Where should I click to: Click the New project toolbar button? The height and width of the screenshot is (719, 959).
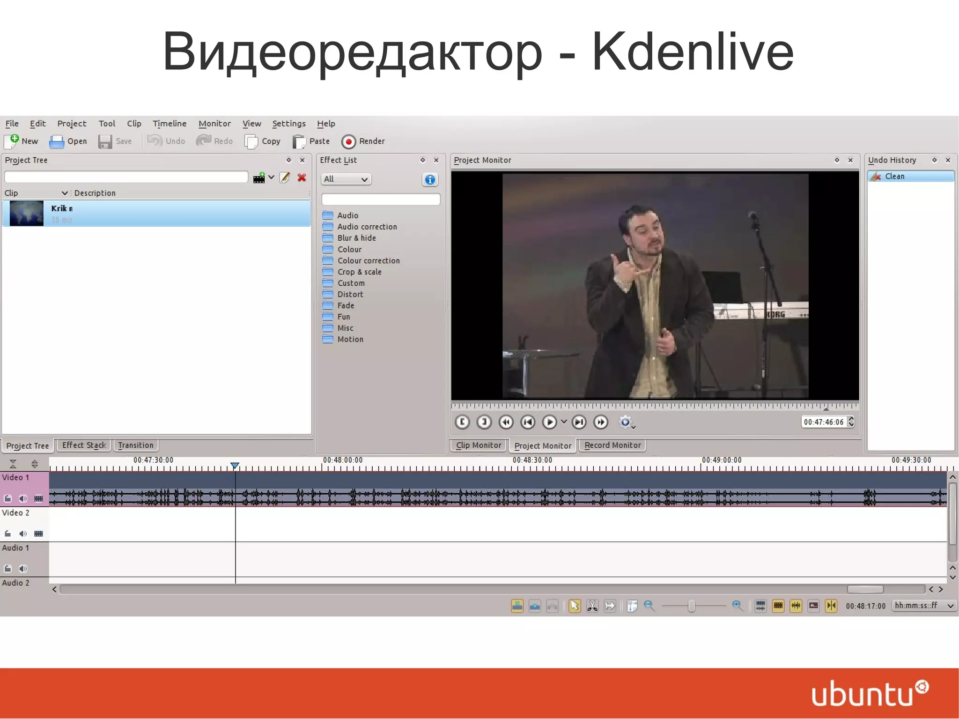(x=22, y=141)
